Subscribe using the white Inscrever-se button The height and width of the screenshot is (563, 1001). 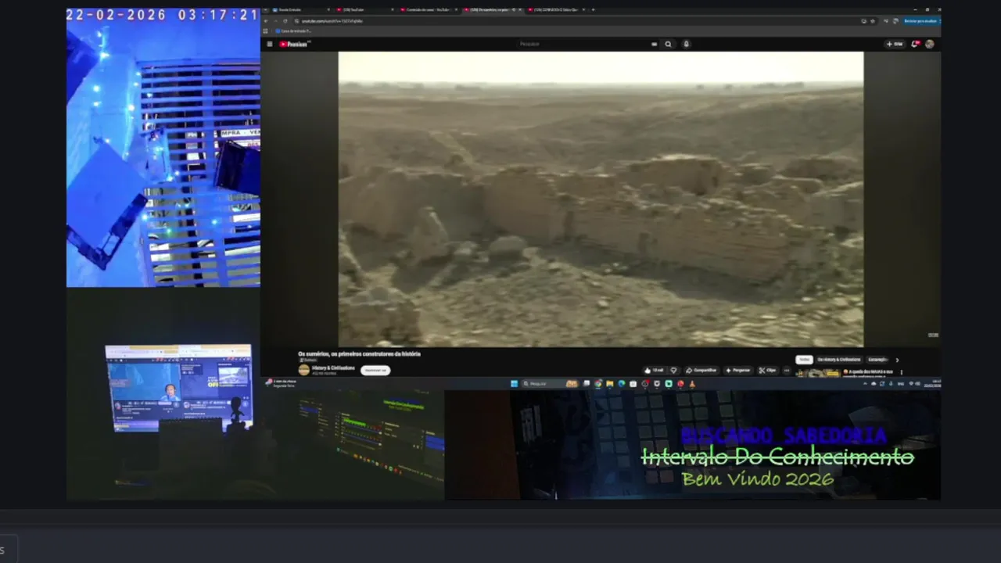click(375, 371)
